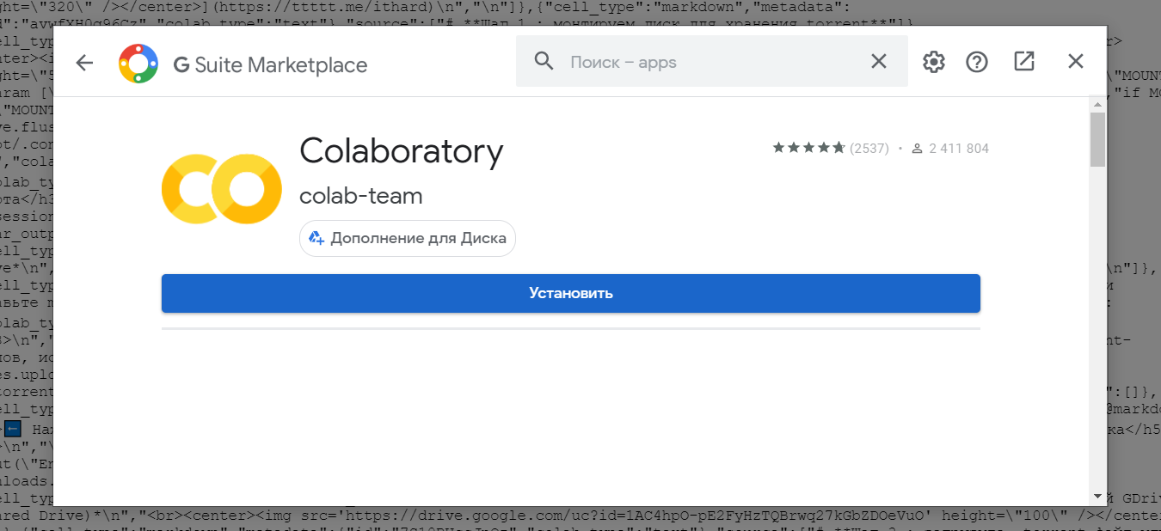Click the Drive icon in the add-on chip

(316, 238)
